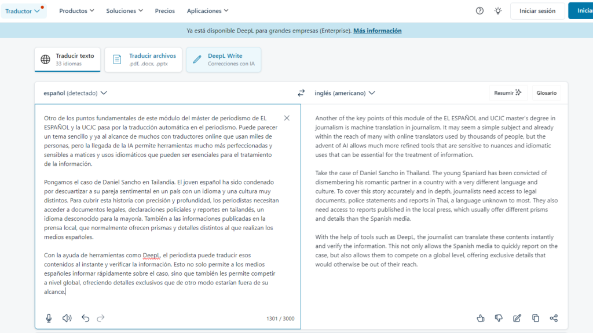Share the translation via the share icon

pyautogui.click(x=554, y=318)
